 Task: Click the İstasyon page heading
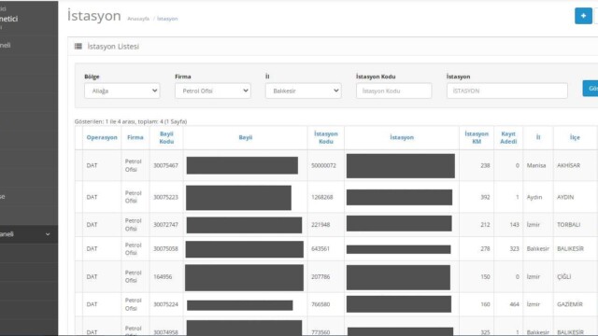point(94,16)
